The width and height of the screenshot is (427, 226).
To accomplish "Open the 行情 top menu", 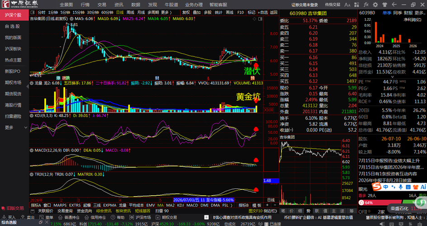I will [85, 5].
